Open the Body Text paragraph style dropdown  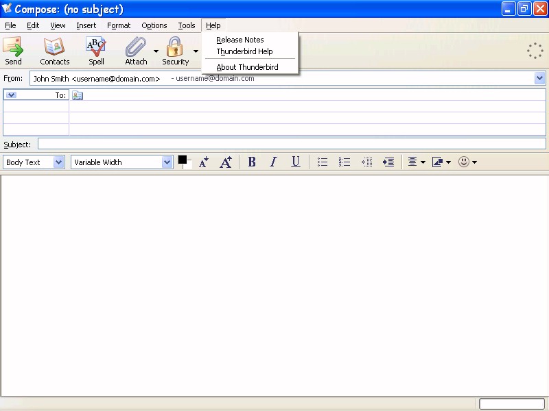(34, 162)
